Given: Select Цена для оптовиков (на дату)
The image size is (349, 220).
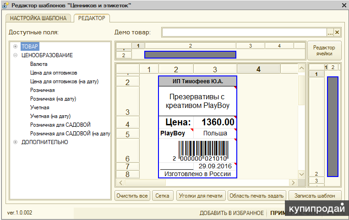Looking at the screenshot, I should pos(64,81).
